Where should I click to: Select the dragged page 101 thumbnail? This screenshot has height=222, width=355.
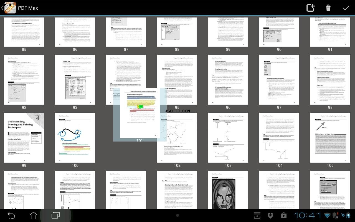coord(140,115)
